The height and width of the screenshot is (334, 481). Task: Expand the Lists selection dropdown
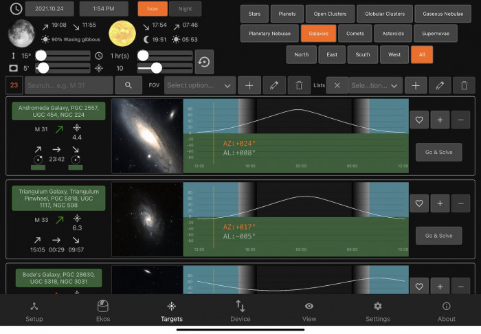tap(375, 85)
